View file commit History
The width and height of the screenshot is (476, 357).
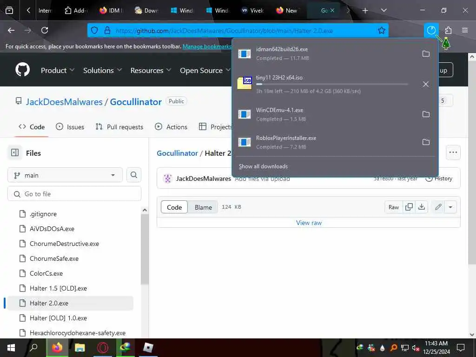point(439,178)
